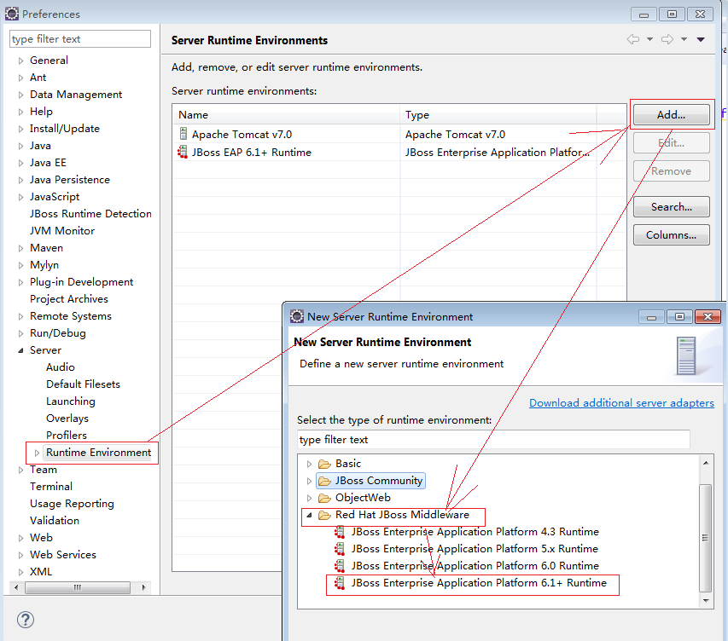Expand the Maven tree node

20,249
